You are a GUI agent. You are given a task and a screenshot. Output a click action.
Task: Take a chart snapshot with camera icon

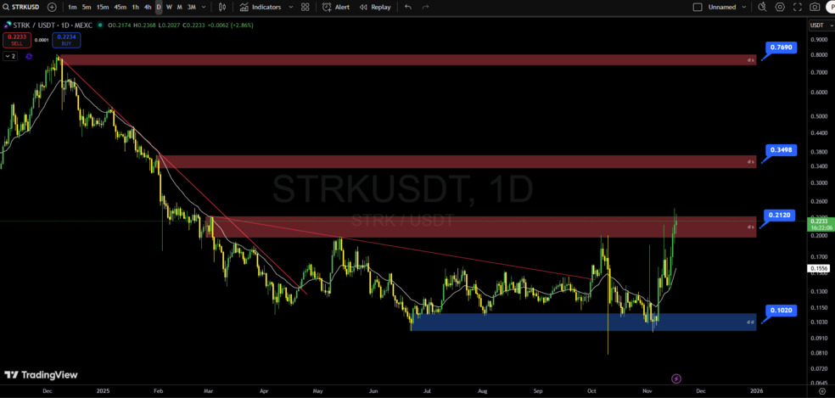815,7
